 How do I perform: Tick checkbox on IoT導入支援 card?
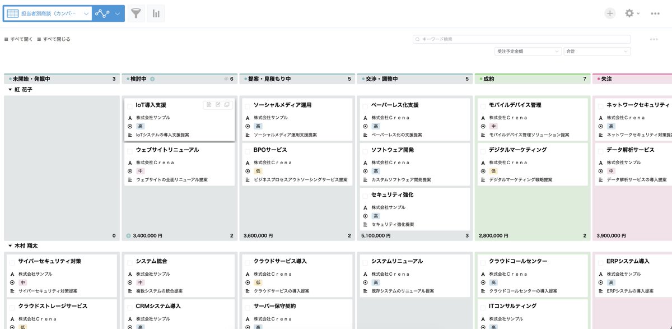point(130,105)
